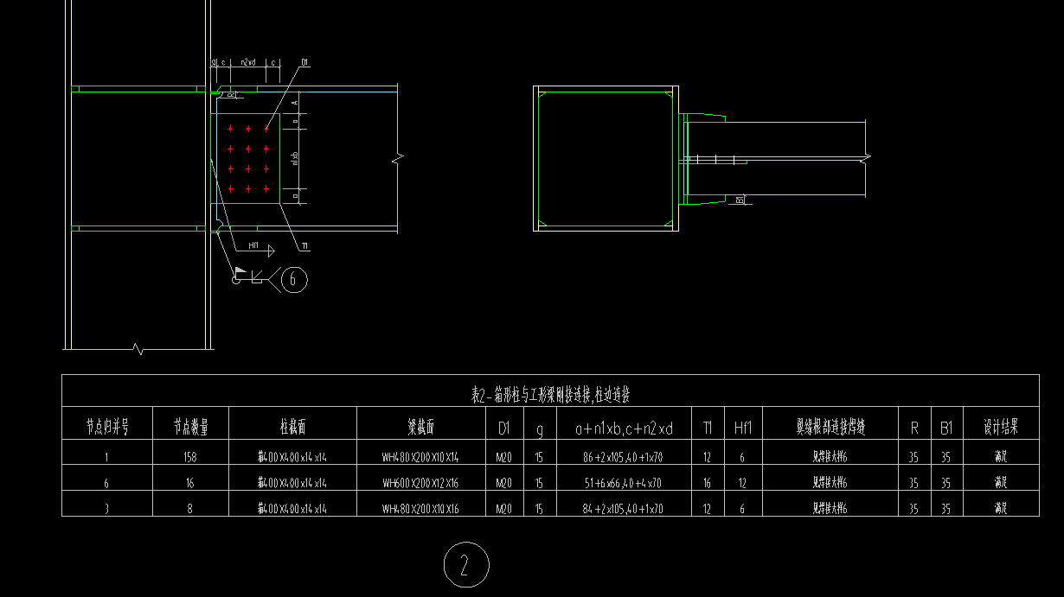Click the node merge number '3' cell
This screenshot has height=597, width=1064.
point(106,510)
